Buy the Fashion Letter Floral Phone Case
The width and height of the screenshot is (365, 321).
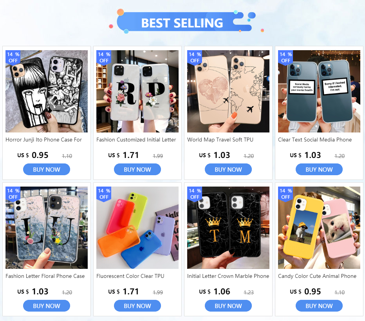(x=47, y=306)
